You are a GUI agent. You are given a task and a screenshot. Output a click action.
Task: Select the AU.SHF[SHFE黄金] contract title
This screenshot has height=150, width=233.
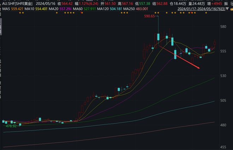pos(17,4)
